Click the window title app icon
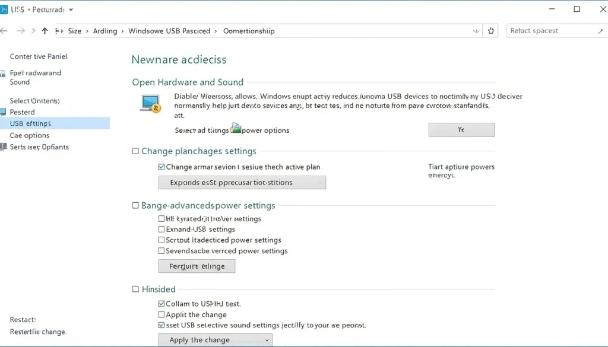This screenshot has height=347, width=608. [4, 9]
